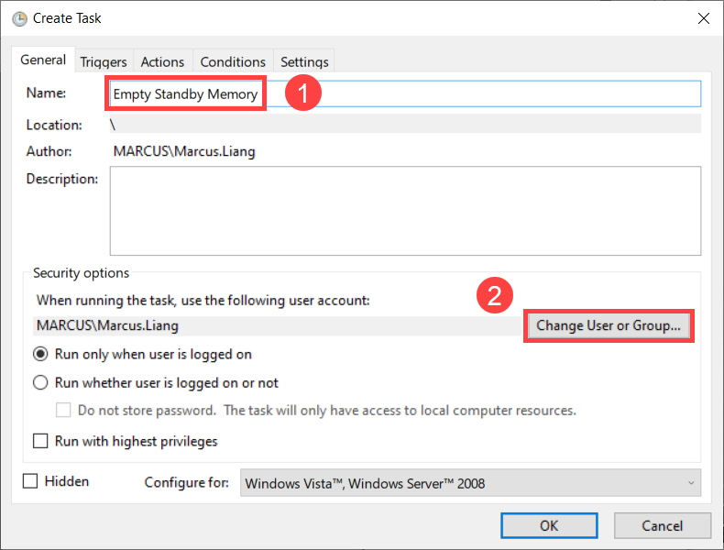Enable Run with highest privileges
This screenshot has width=724, height=550.
(41, 441)
